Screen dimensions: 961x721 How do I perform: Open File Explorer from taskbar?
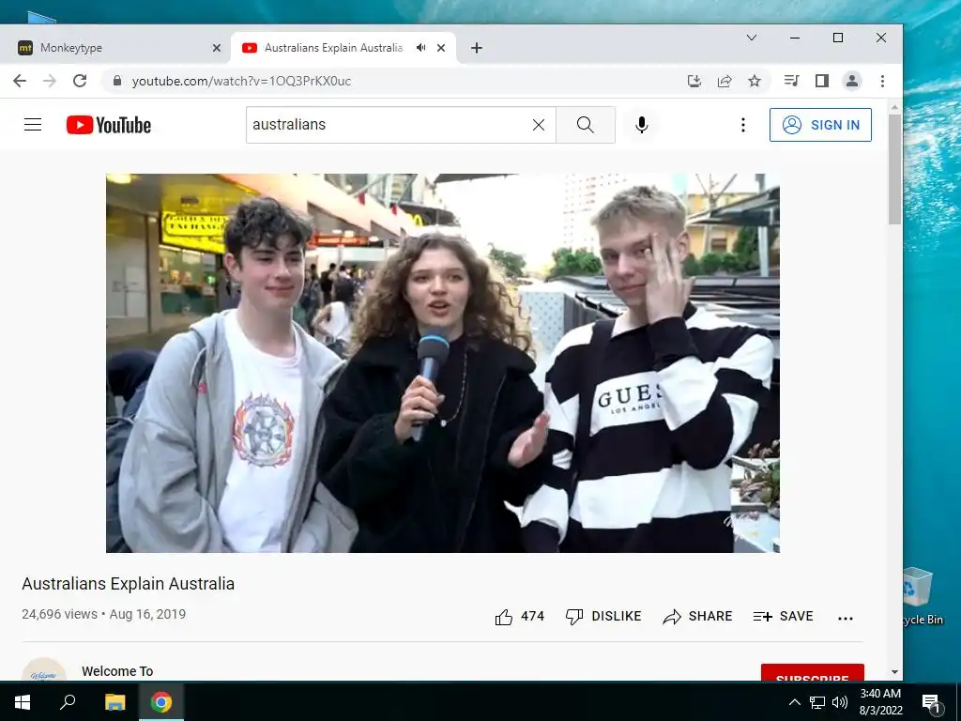tap(114, 702)
